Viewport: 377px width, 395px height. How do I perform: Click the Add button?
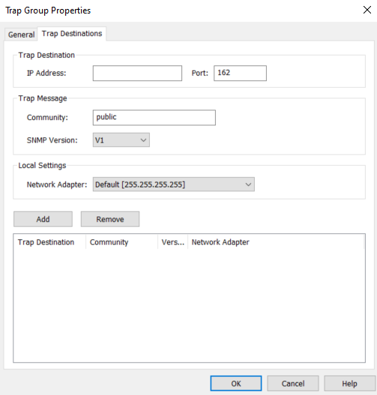[x=43, y=219]
